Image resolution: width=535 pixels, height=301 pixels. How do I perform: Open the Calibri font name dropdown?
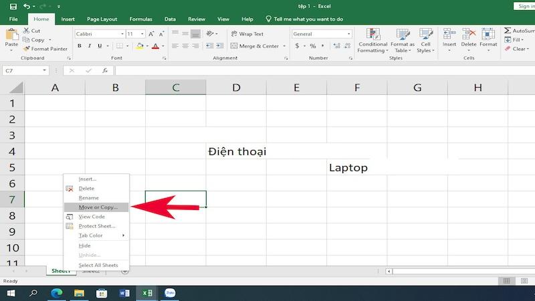[x=122, y=34]
